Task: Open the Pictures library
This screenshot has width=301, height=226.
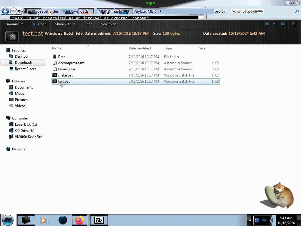Action: (21, 99)
